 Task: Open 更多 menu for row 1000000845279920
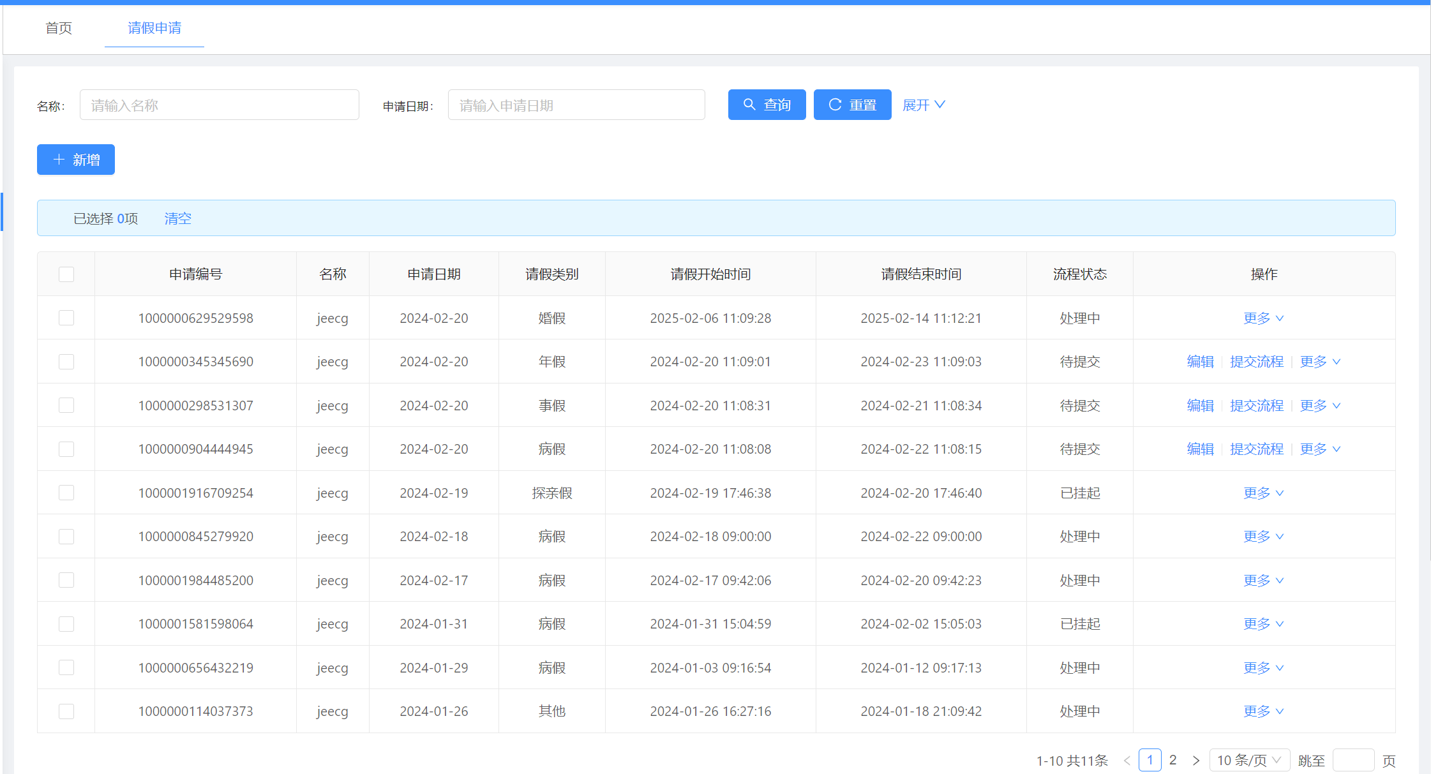point(1264,537)
